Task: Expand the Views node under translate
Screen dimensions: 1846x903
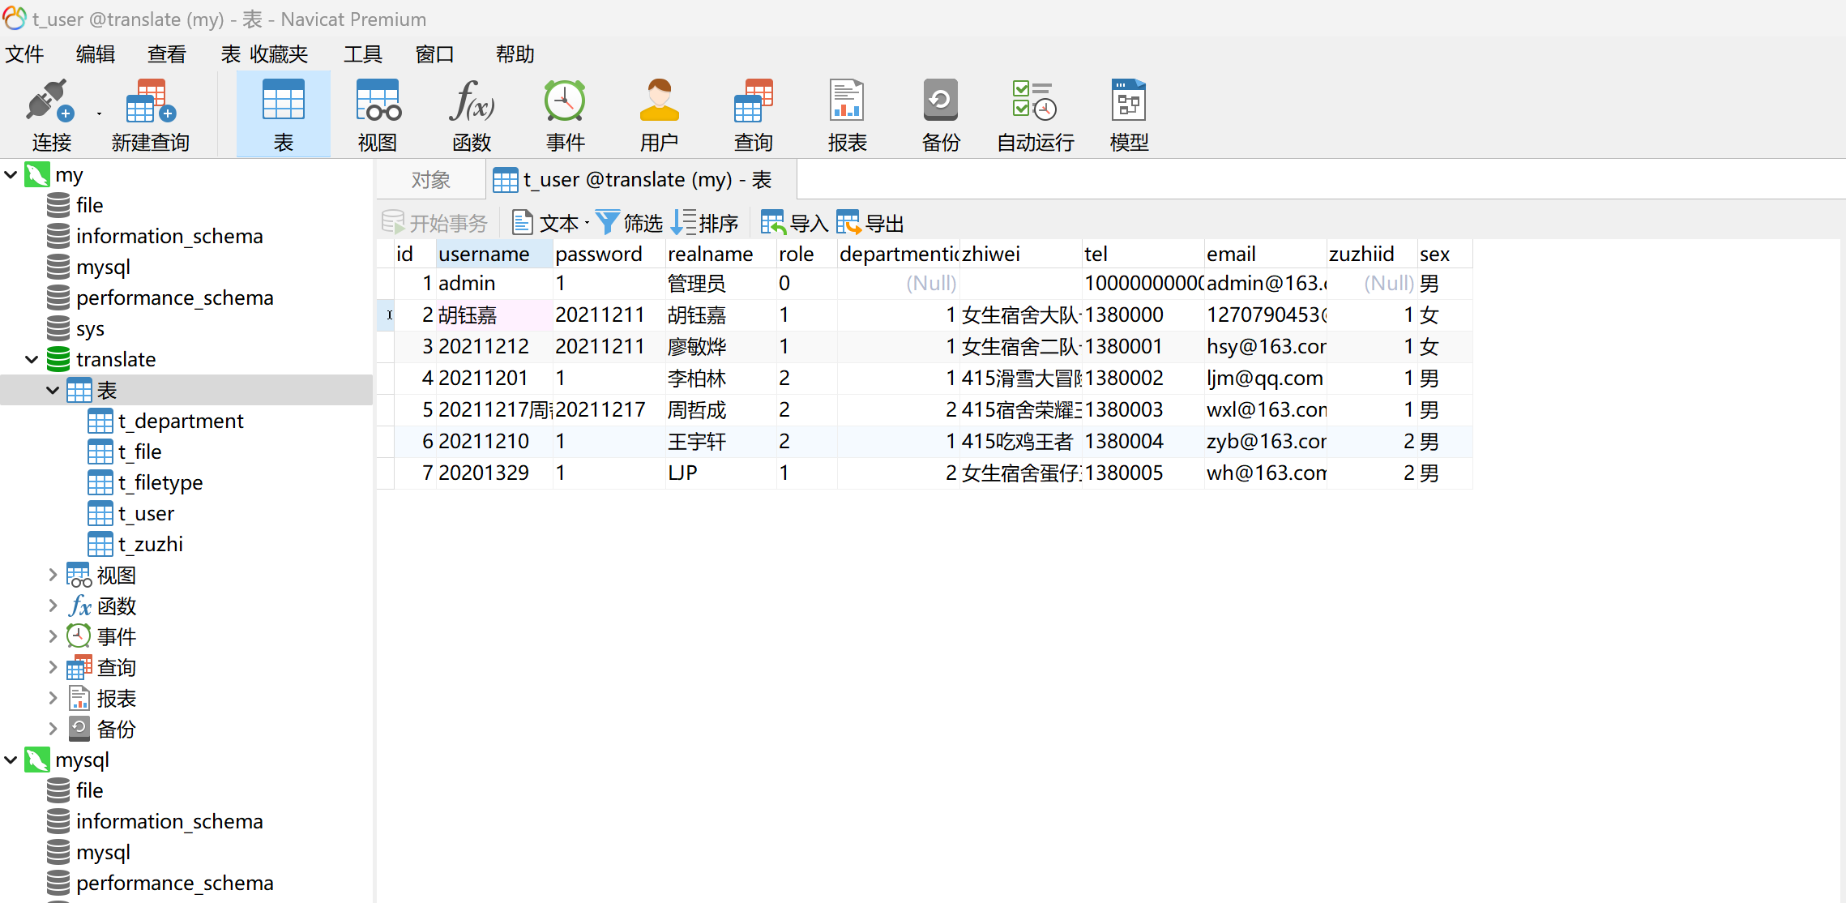Action: tap(53, 576)
